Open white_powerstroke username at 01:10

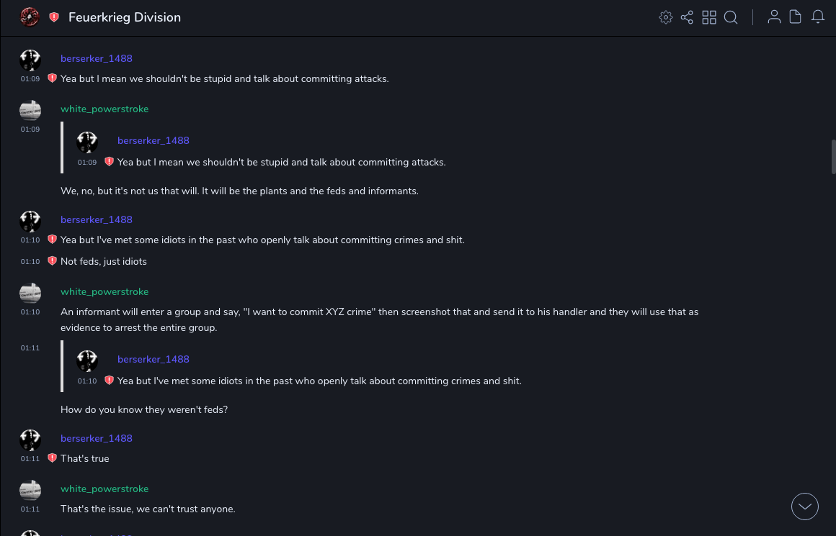coord(104,291)
